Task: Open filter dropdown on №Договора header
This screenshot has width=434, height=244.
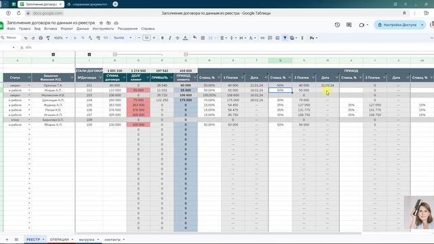Action: point(100,78)
